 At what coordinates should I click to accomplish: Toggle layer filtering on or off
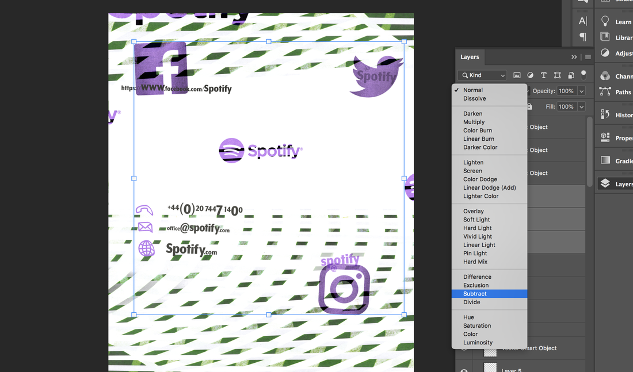tap(584, 75)
